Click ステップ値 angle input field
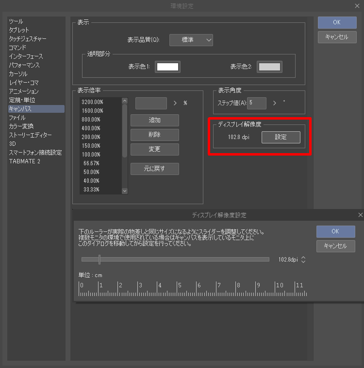The height and width of the screenshot is (368, 364). pyautogui.click(x=257, y=103)
